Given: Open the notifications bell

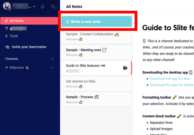Looking at the screenshot, I should pyautogui.click(x=42, y=7).
